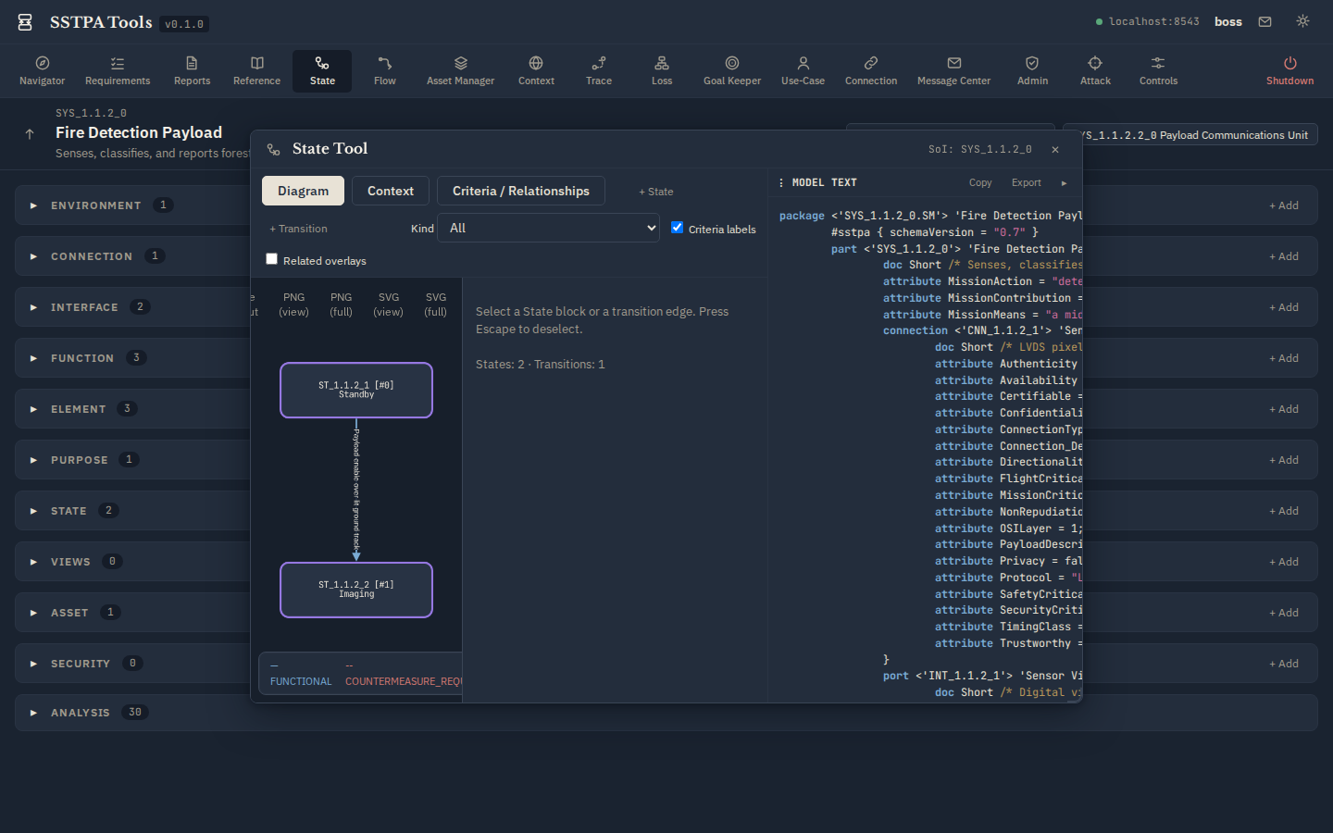Open the Controls tool
Screen dimensions: 1333x833
click(1158, 71)
